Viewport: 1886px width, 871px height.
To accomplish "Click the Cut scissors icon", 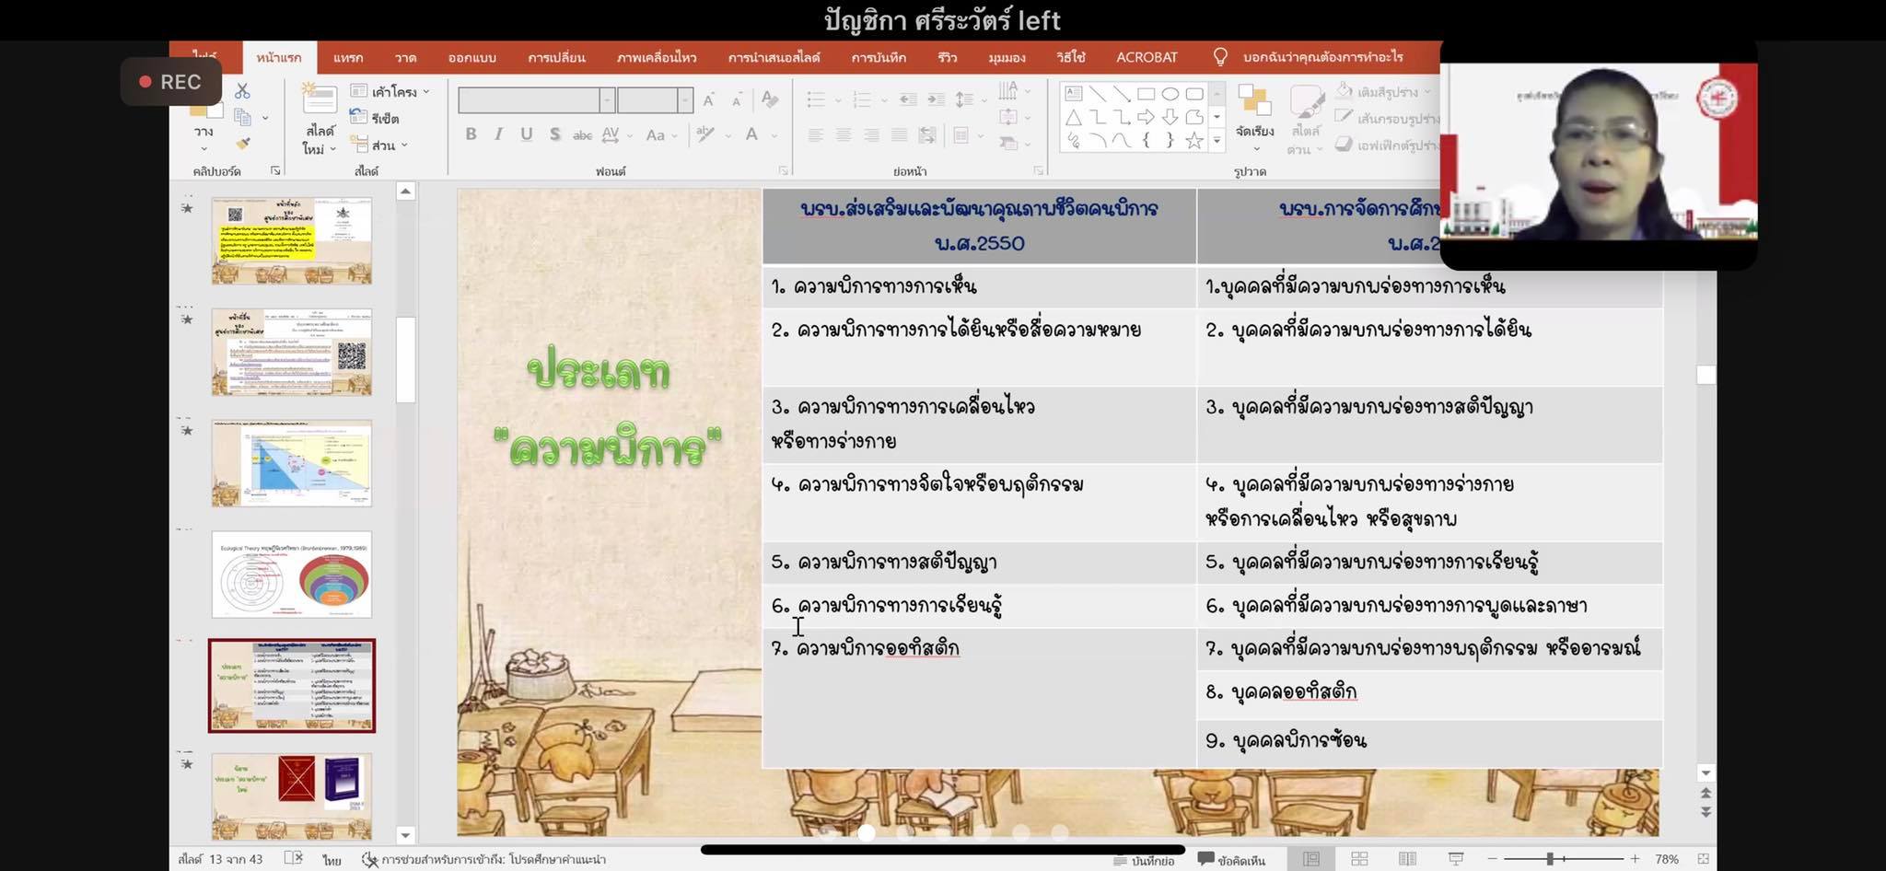I will [242, 91].
